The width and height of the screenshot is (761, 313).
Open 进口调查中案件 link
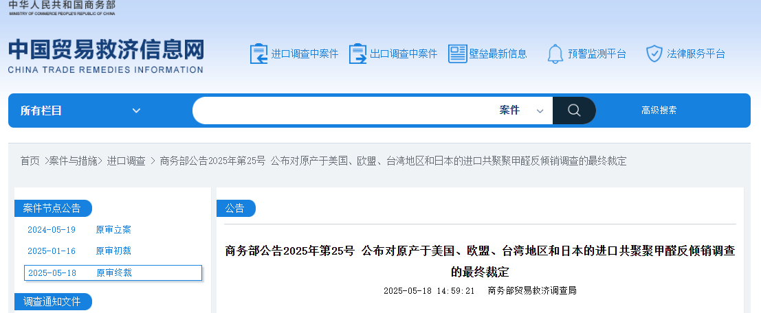coord(305,54)
